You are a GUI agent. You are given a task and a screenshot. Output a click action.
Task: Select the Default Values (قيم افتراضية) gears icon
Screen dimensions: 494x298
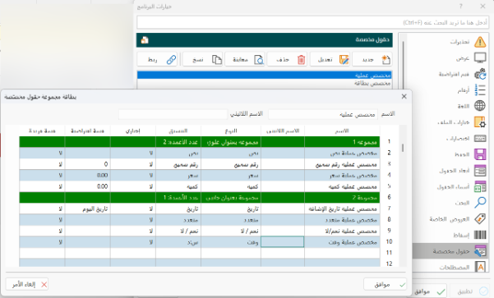click(x=480, y=74)
